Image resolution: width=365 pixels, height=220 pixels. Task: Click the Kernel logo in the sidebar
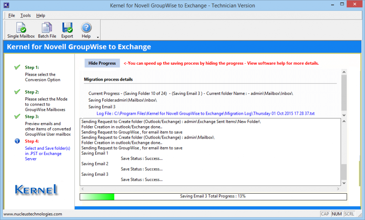tap(36, 190)
